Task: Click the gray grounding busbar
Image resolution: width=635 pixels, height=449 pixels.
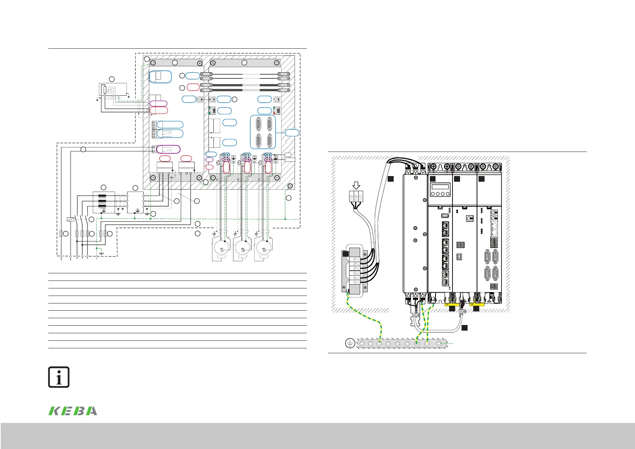Action: point(402,344)
